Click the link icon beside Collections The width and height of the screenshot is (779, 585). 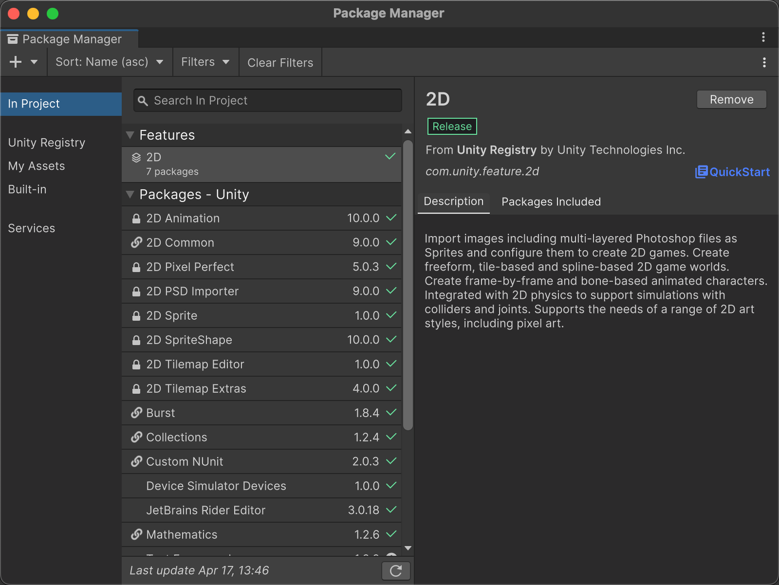[x=136, y=437]
